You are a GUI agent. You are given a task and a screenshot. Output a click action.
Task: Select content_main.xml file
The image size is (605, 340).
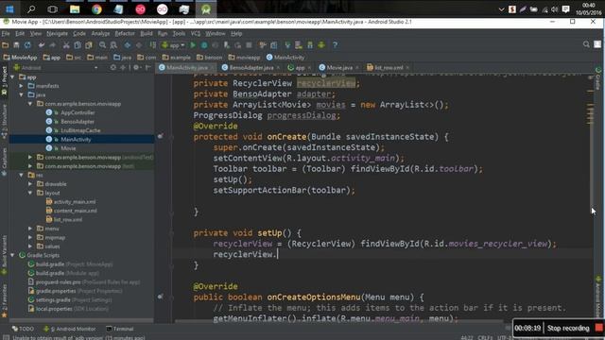76,211
